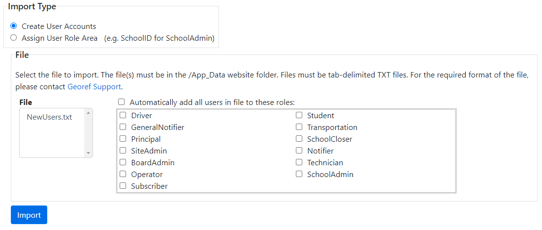Viewport: 542px width, 230px height.
Task: Click the blue Import button
Action: pos(29,215)
